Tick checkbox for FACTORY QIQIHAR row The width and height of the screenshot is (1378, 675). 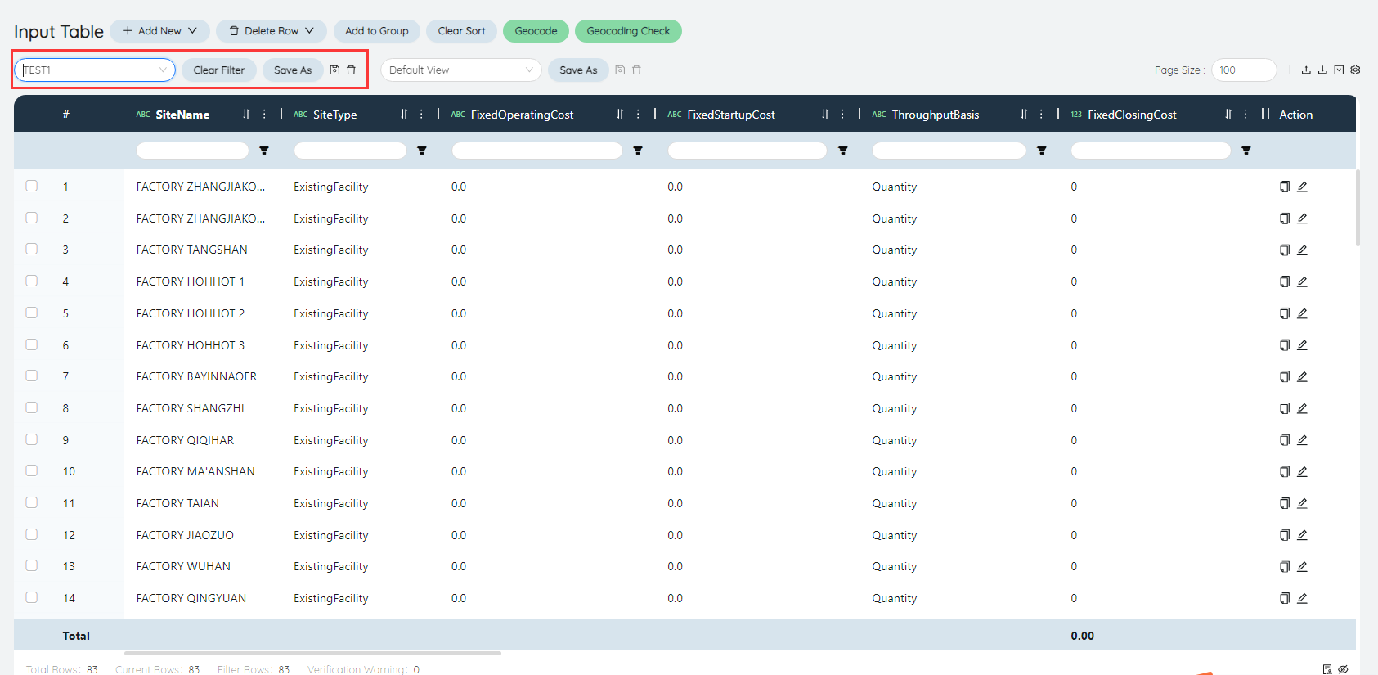(x=32, y=439)
